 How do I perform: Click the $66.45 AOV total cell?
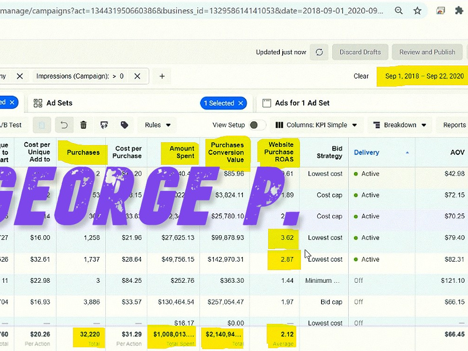[x=454, y=334]
